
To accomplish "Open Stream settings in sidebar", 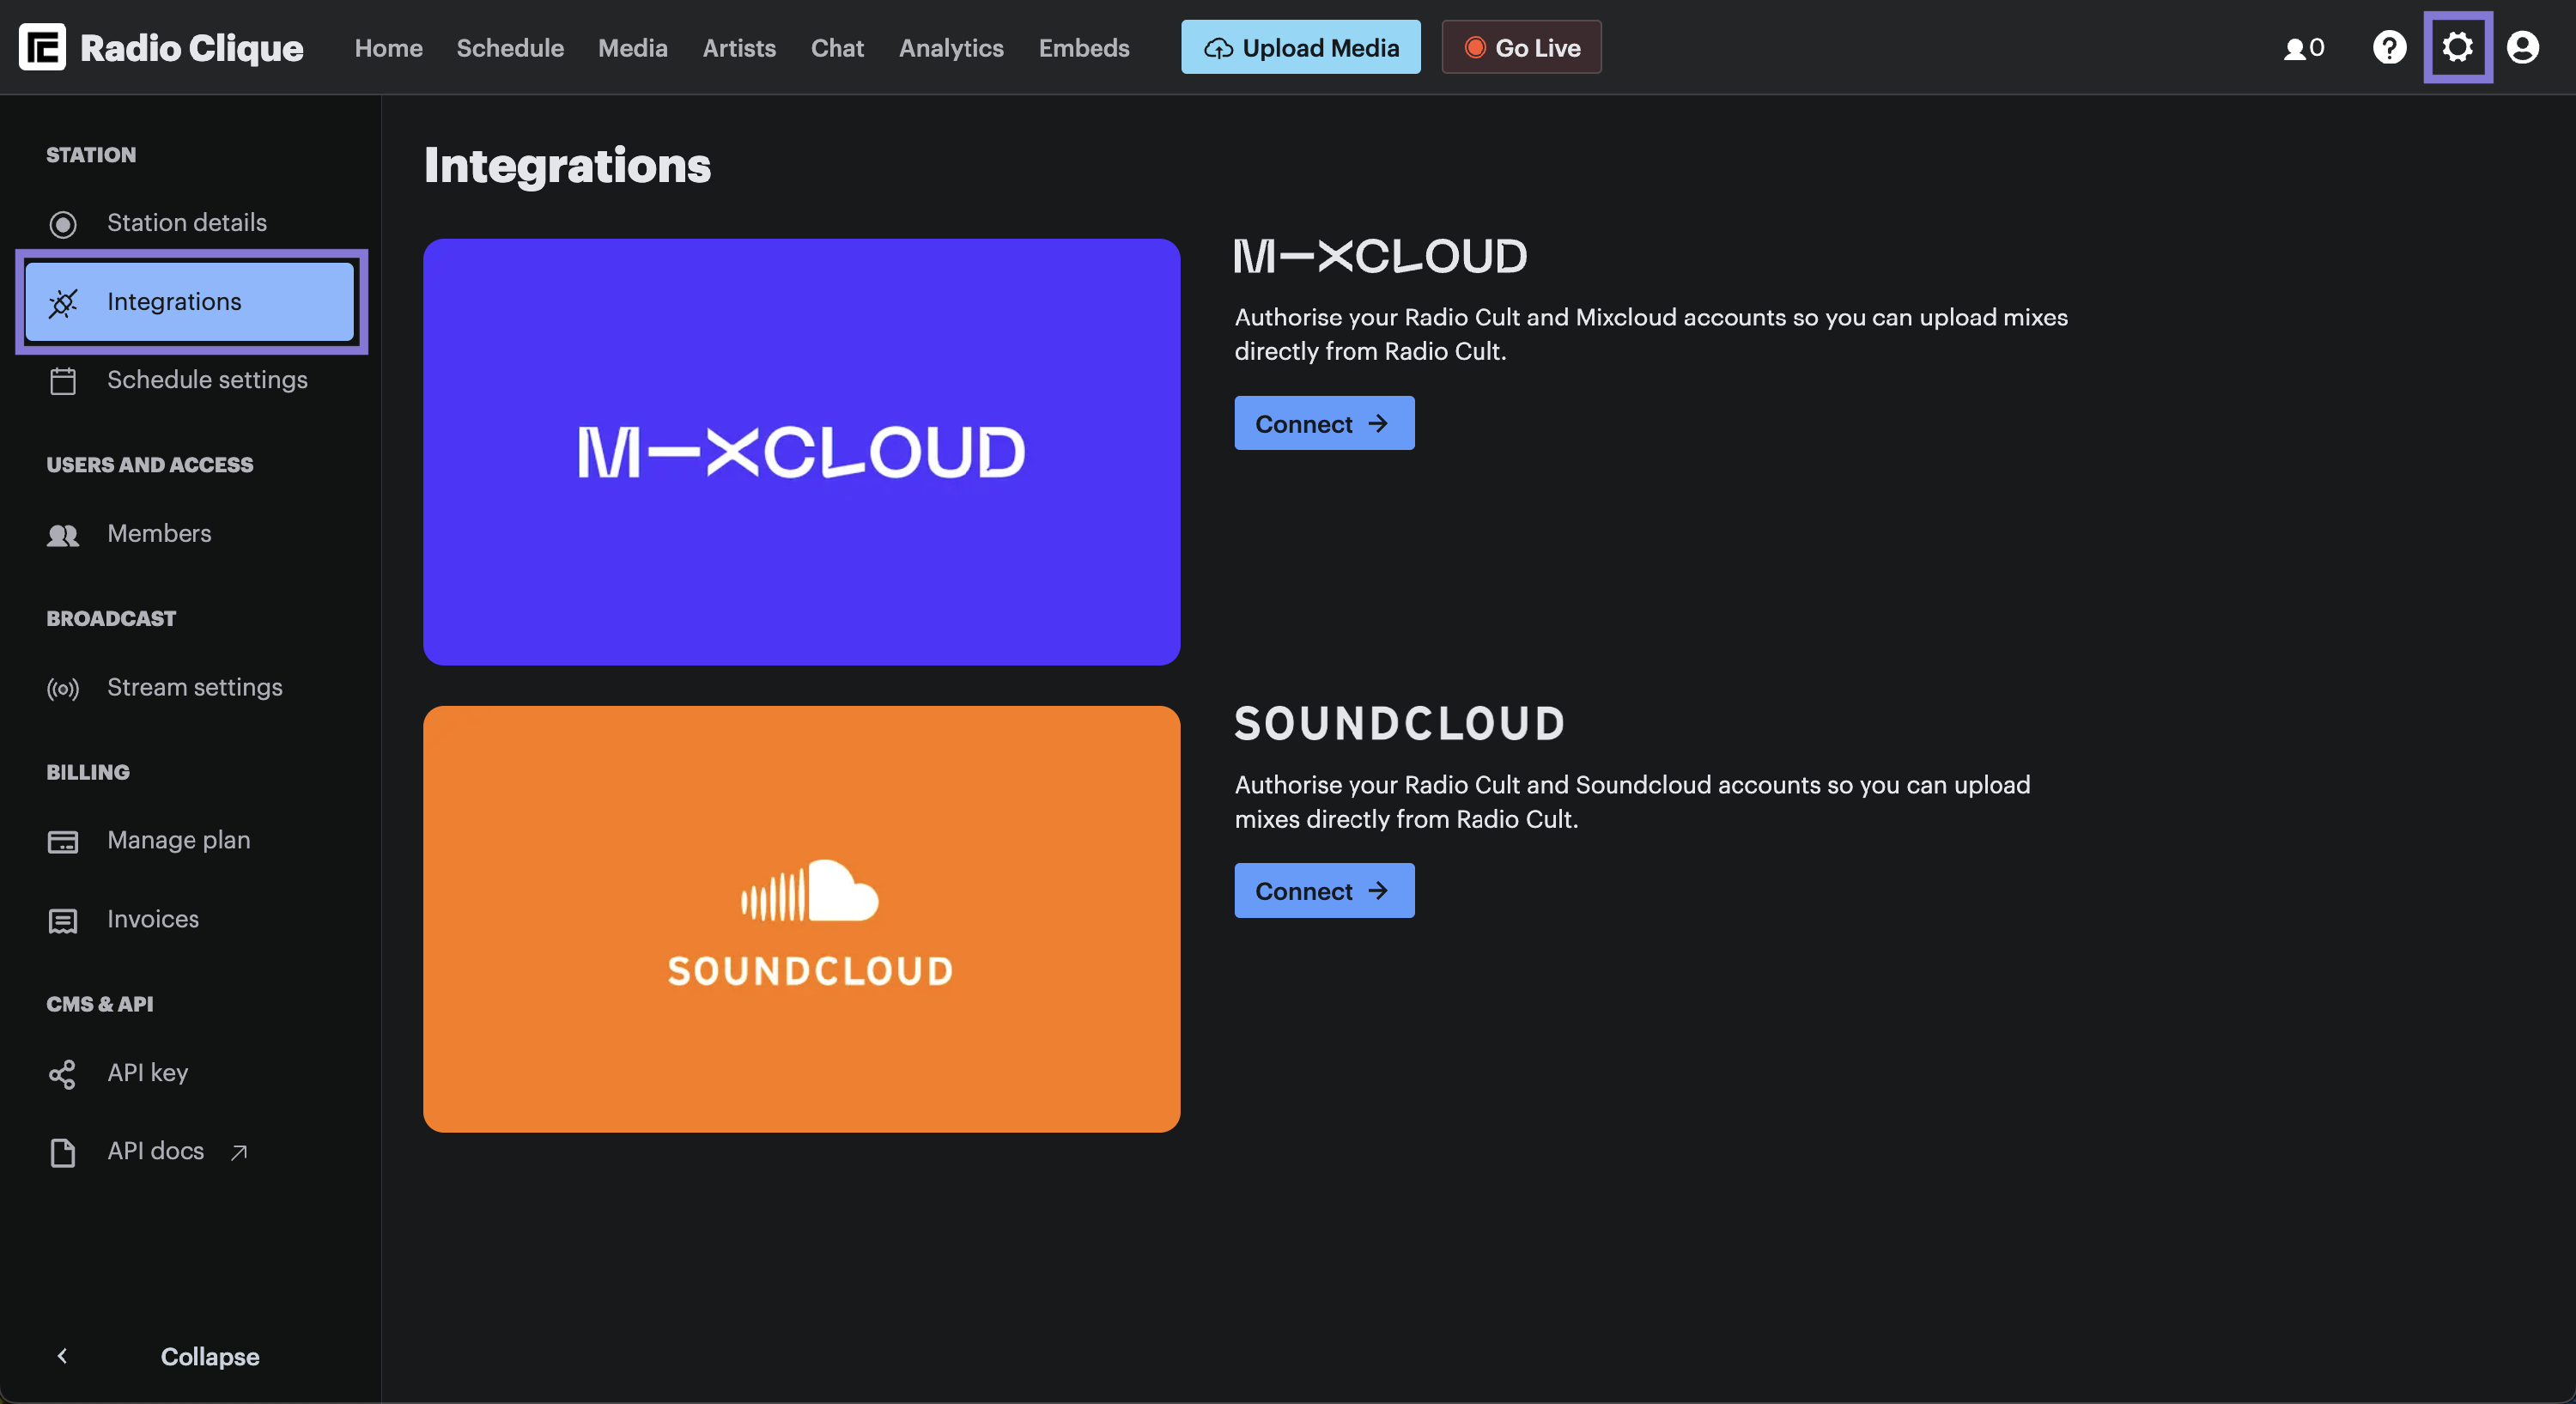I will coord(189,688).
